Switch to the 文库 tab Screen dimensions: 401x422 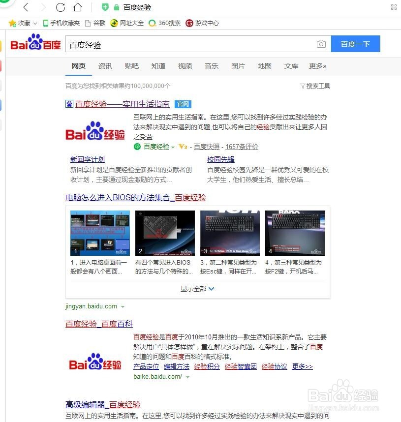click(291, 66)
